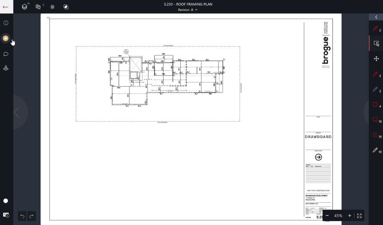The image size is (383, 225).
Task: Open the comments chat panel
Action: click(6, 54)
